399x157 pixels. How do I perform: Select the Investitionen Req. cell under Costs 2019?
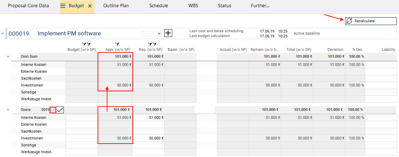coord(148,138)
